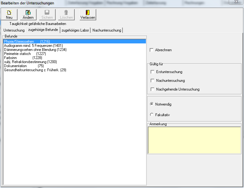Click the Sichern save icon

tap(47, 13)
